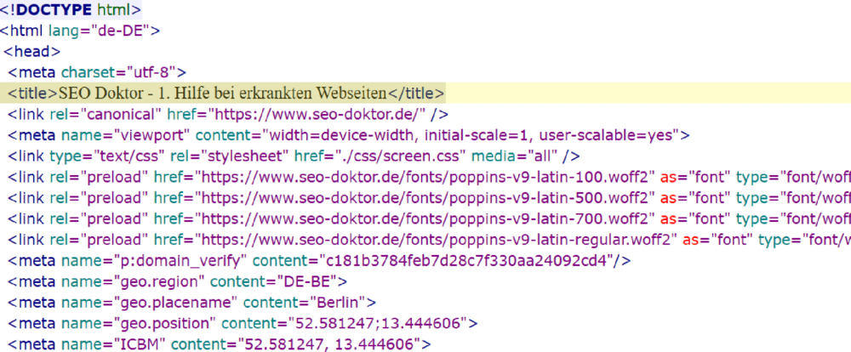Click the ICBM meta coordinates value

pos(331,343)
